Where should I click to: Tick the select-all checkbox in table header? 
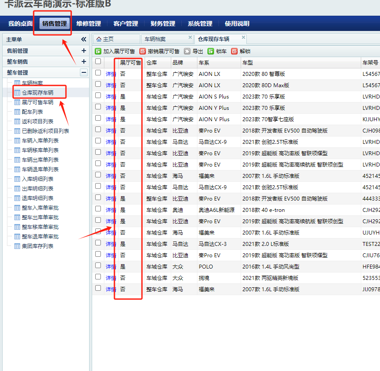[98, 62]
